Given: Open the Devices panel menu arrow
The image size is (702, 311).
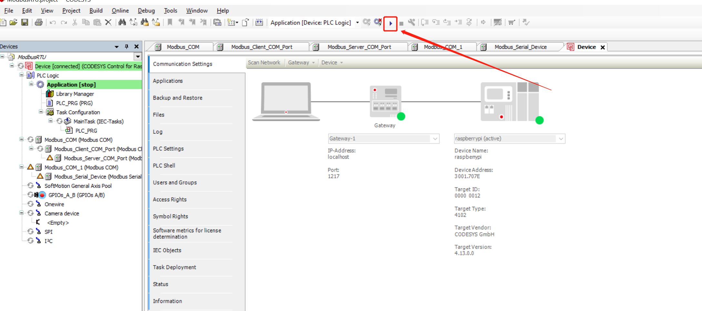Looking at the screenshot, I should coord(117,47).
